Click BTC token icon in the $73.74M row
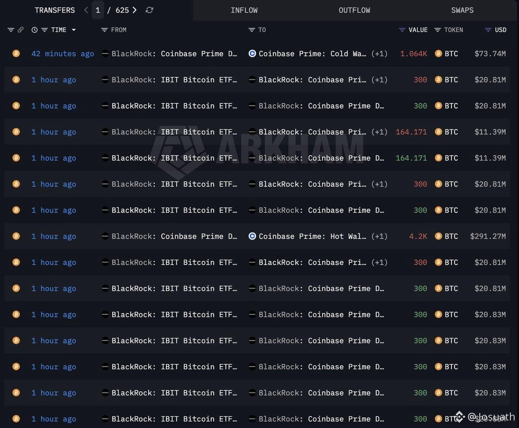 (x=438, y=54)
